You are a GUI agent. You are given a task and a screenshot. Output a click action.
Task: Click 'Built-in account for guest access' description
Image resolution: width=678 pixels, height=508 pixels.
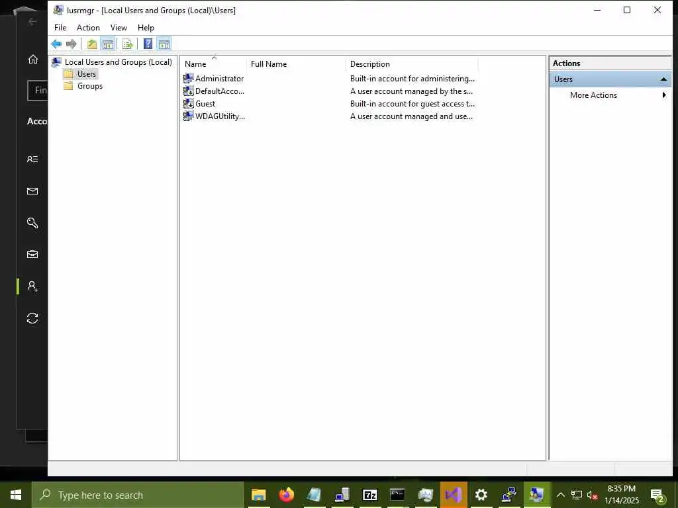412,104
